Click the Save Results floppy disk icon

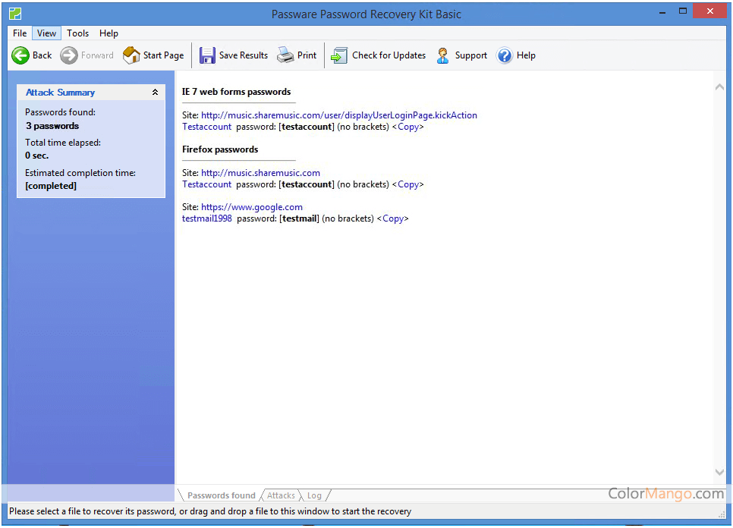207,55
